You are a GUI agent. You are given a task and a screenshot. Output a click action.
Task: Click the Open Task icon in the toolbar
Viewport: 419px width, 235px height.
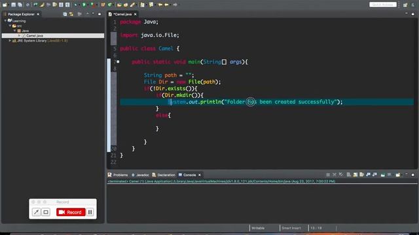tap(126, 5)
